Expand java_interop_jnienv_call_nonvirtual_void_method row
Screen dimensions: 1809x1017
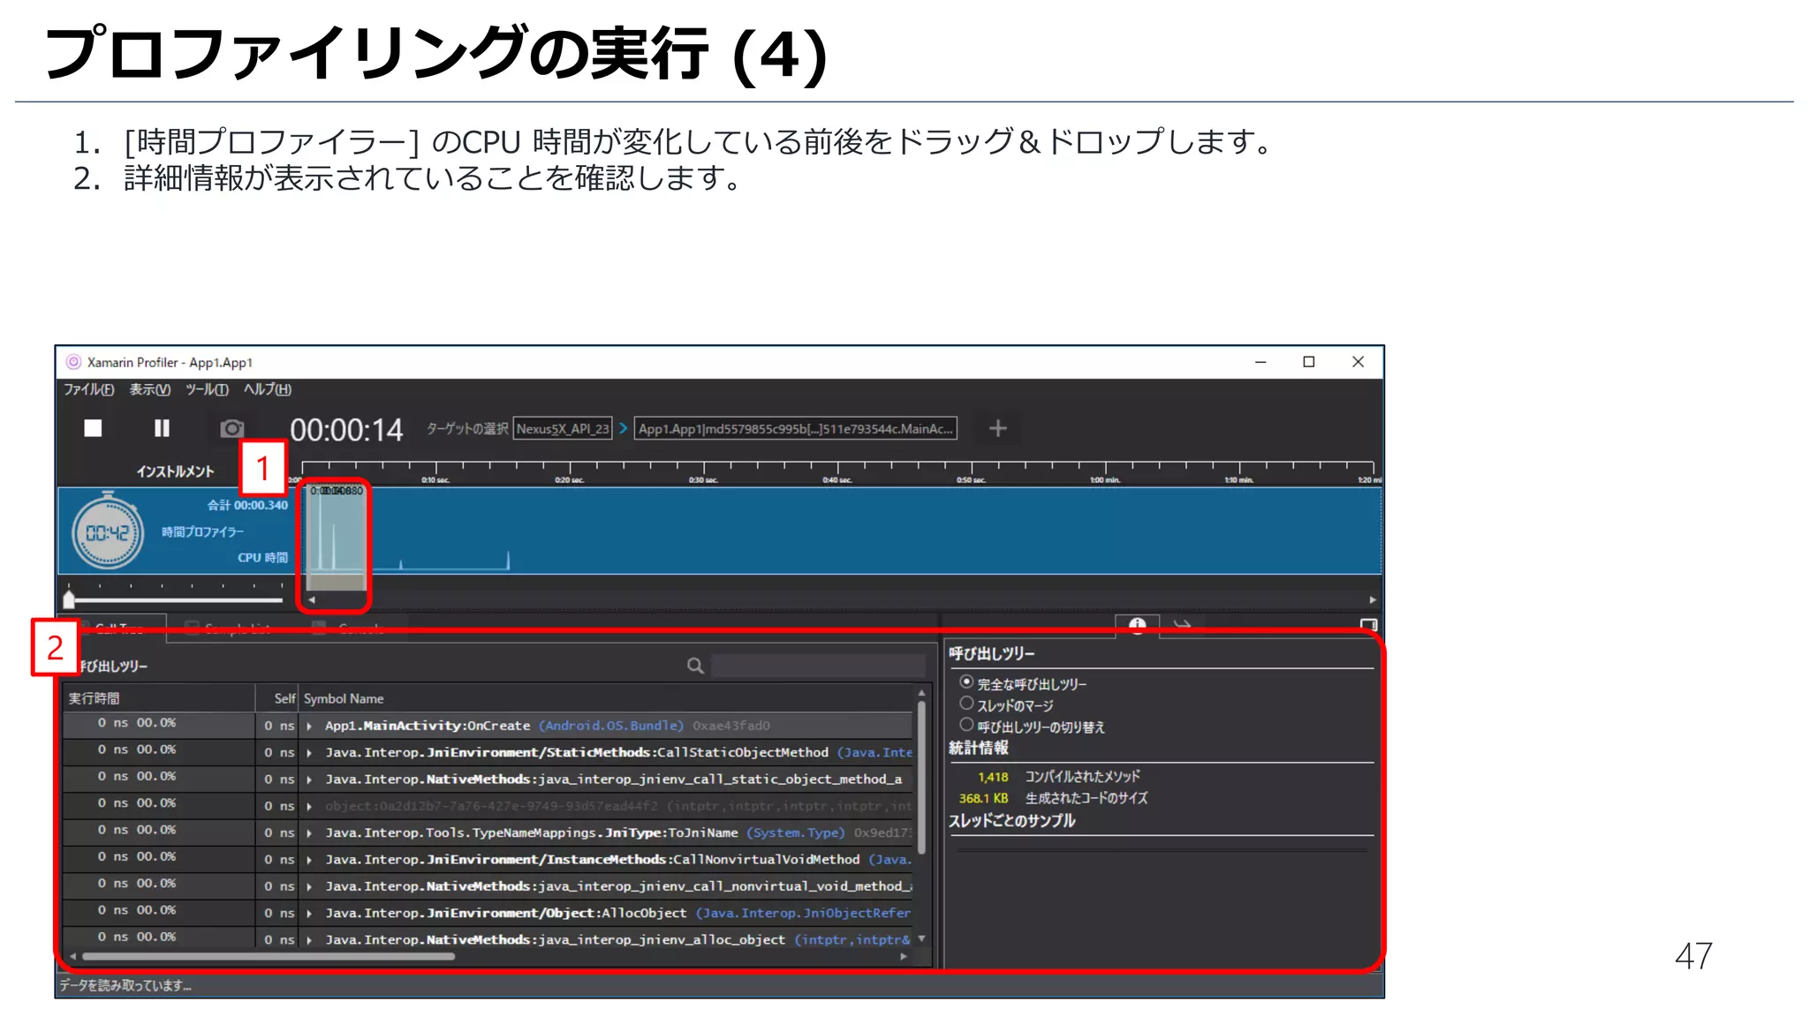[309, 886]
